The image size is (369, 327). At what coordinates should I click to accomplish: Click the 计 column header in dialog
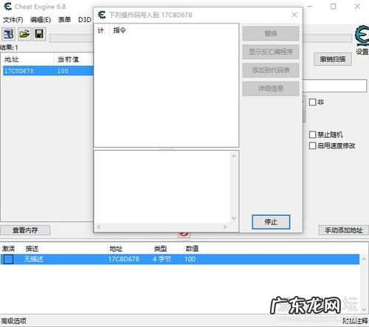[100, 30]
